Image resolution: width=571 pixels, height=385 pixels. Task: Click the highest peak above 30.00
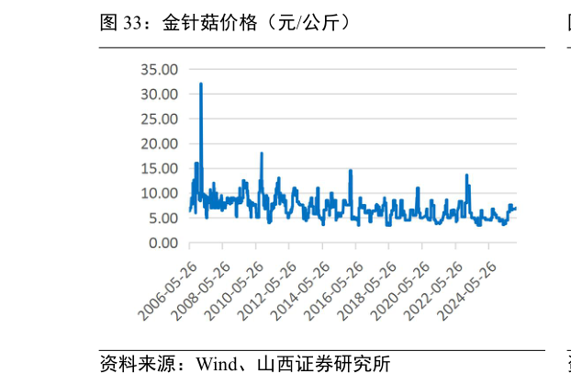pos(201,85)
